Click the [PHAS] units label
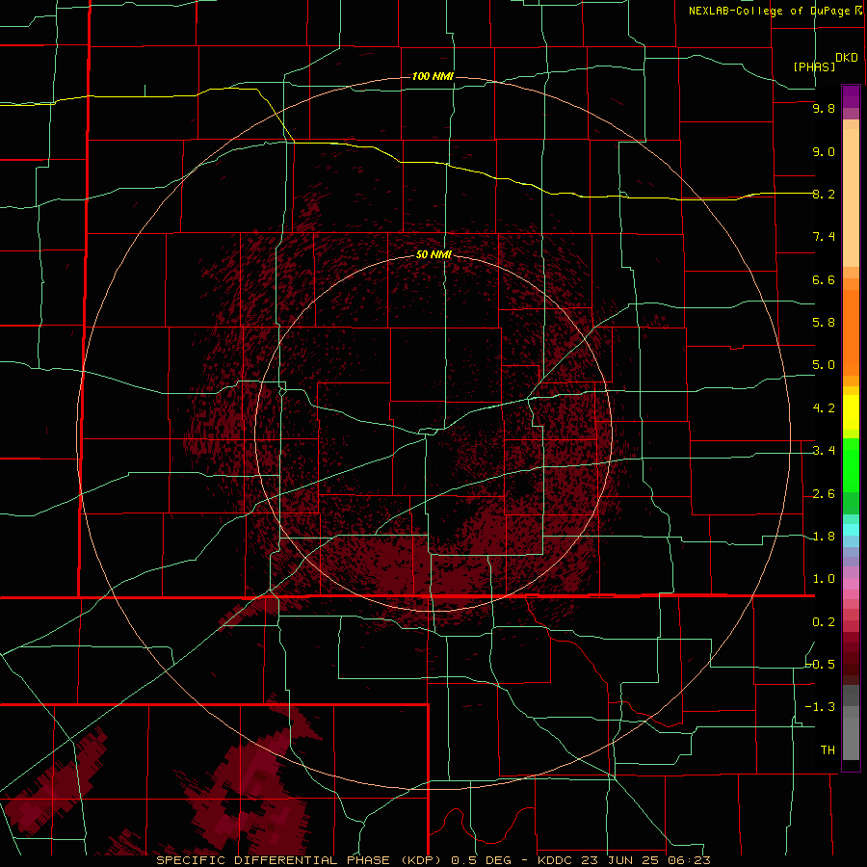867x867 pixels. coord(814,66)
